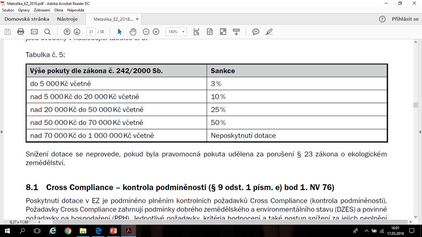Open the People icon in system tray
This screenshot has height=237, width=422.
[x=356, y=231]
